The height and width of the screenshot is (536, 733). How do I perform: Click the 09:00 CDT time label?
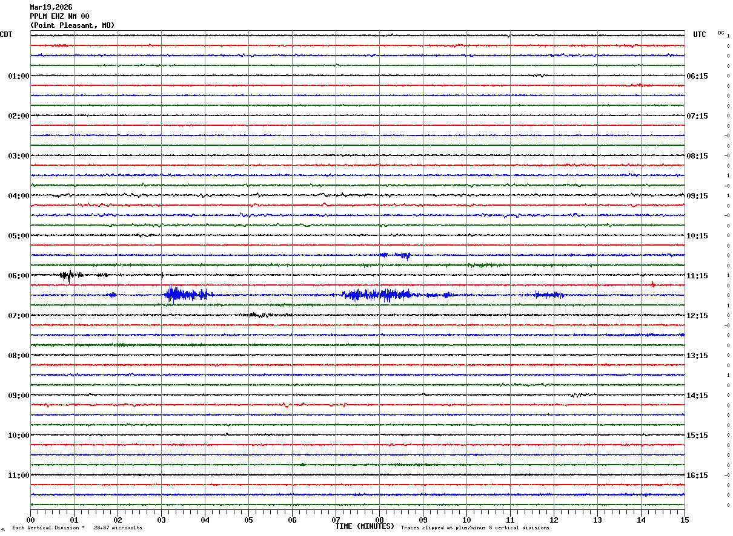(x=18, y=396)
